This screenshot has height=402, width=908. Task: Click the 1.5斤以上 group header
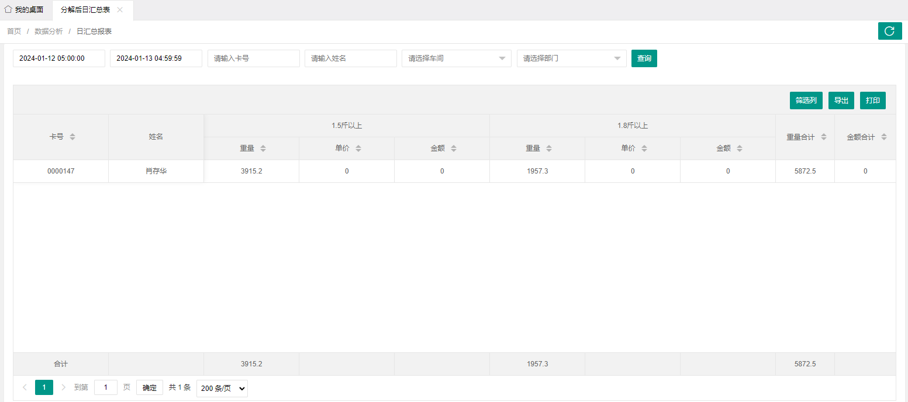tap(347, 126)
